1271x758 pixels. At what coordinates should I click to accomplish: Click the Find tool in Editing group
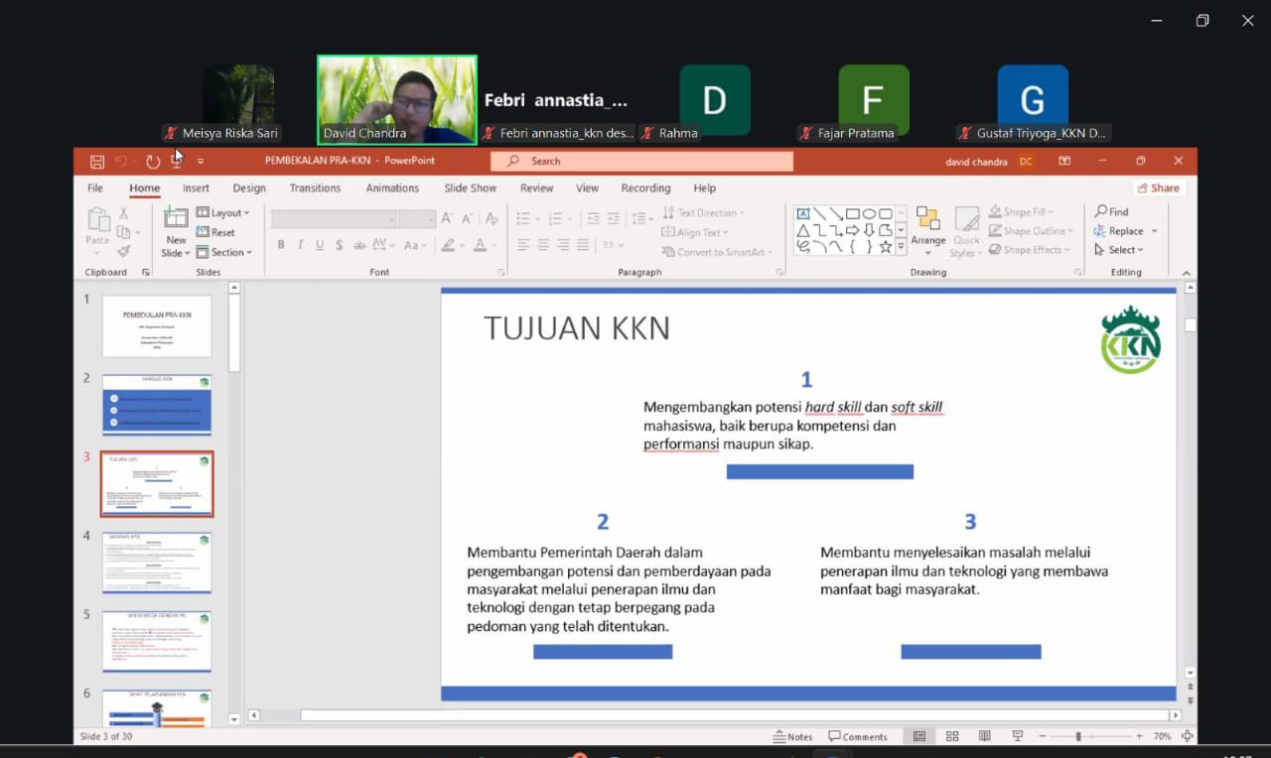tap(1112, 211)
